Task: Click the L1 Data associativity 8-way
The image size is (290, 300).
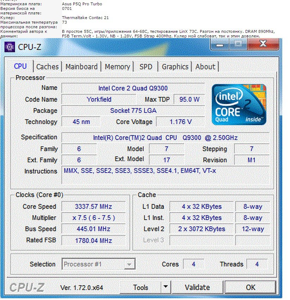Action: (253, 206)
